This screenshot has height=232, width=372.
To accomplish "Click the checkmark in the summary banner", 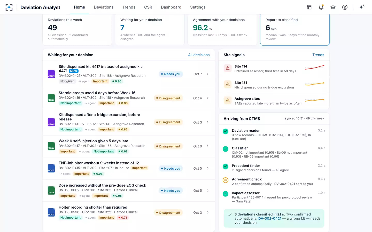I will tap(229, 214).
